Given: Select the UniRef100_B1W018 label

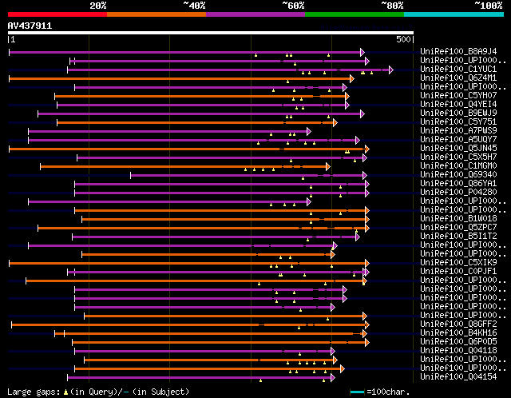Looking at the screenshot, I should 458,218.
